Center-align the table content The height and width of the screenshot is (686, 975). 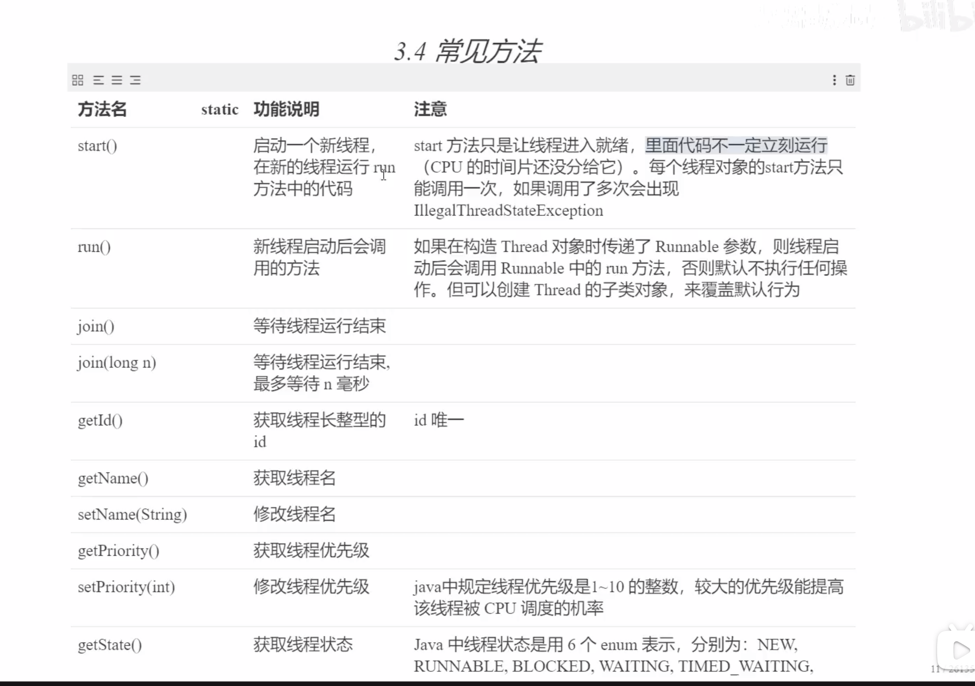[117, 80]
